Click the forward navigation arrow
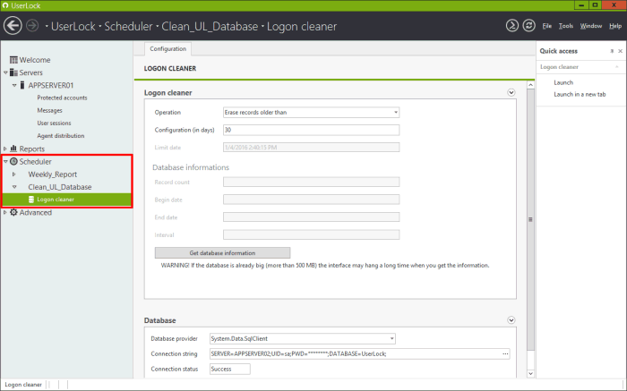Viewport: 627px width, 391px height. (32, 26)
